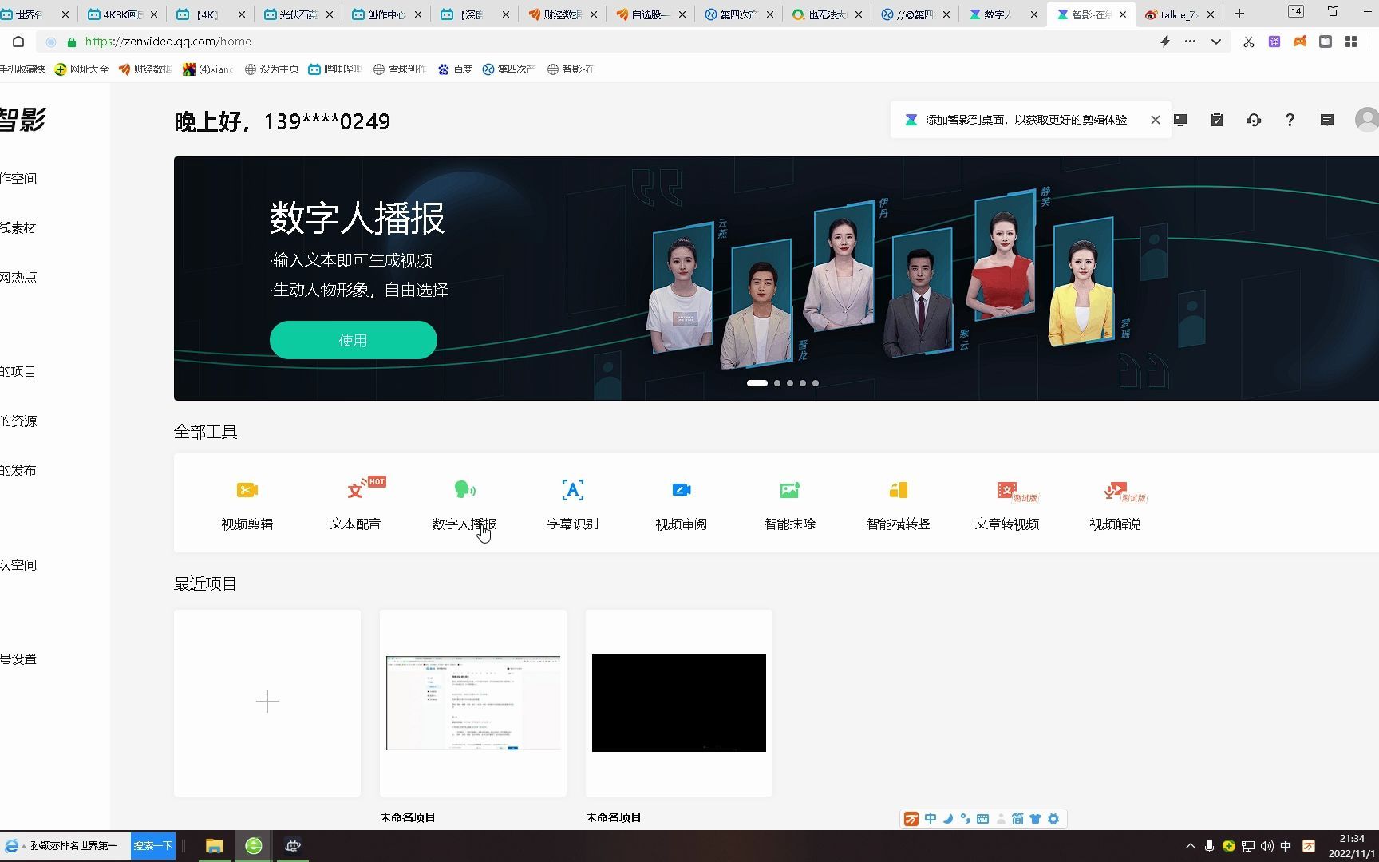
Task: Open 我的资源 in the sidebar
Action: [x=18, y=421]
